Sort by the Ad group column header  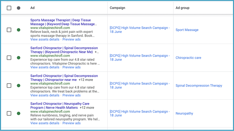[x=182, y=8]
